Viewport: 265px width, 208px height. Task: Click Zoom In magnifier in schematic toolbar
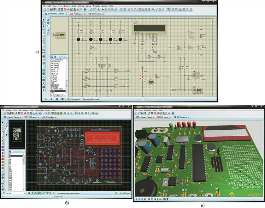pos(106,10)
